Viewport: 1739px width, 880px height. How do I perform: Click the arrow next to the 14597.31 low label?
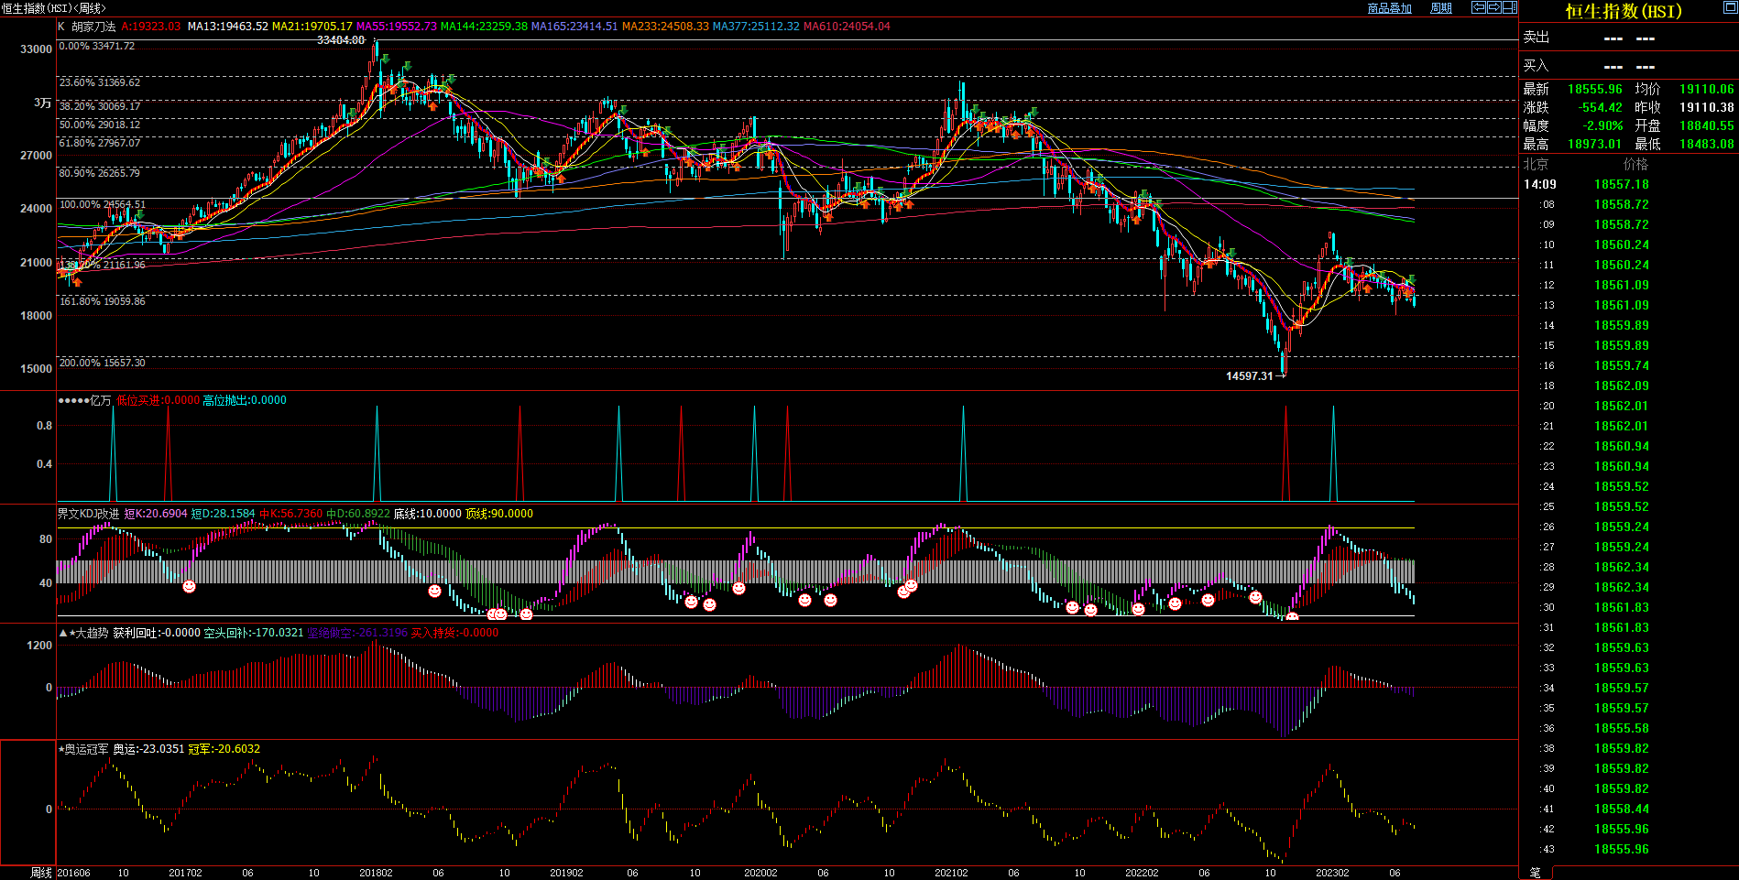click(1280, 375)
